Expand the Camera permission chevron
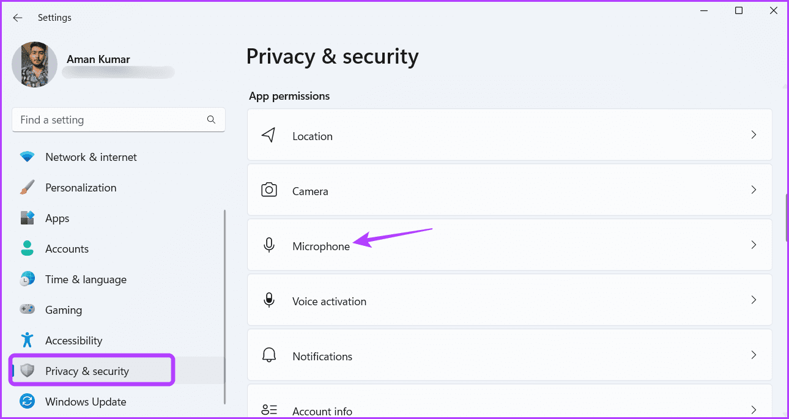Screen dimensions: 789x419 (754, 190)
